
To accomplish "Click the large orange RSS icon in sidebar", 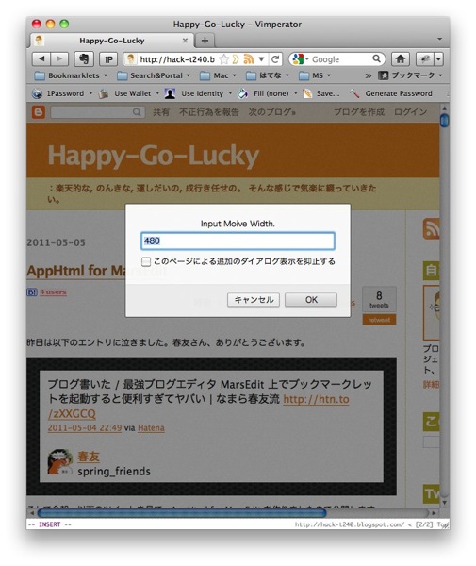I will pos(432,228).
